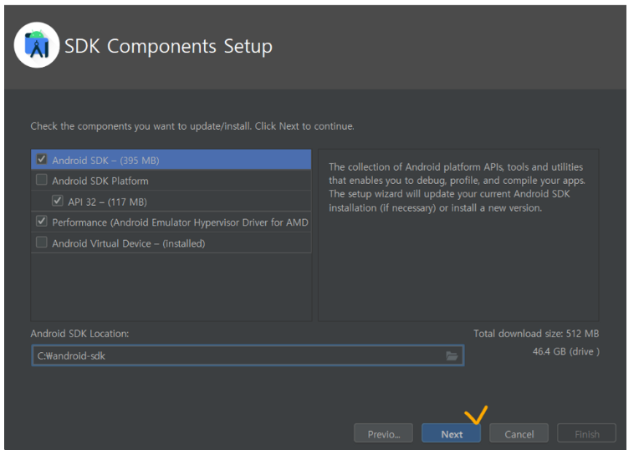Click the Next button
Image resolution: width=644 pixels, height=455 pixels.
click(x=451, y=433)
